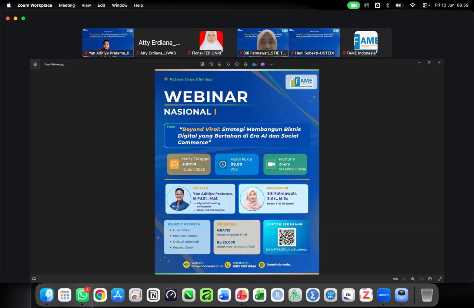Zoom in with the magnifier plus icon

413,279
